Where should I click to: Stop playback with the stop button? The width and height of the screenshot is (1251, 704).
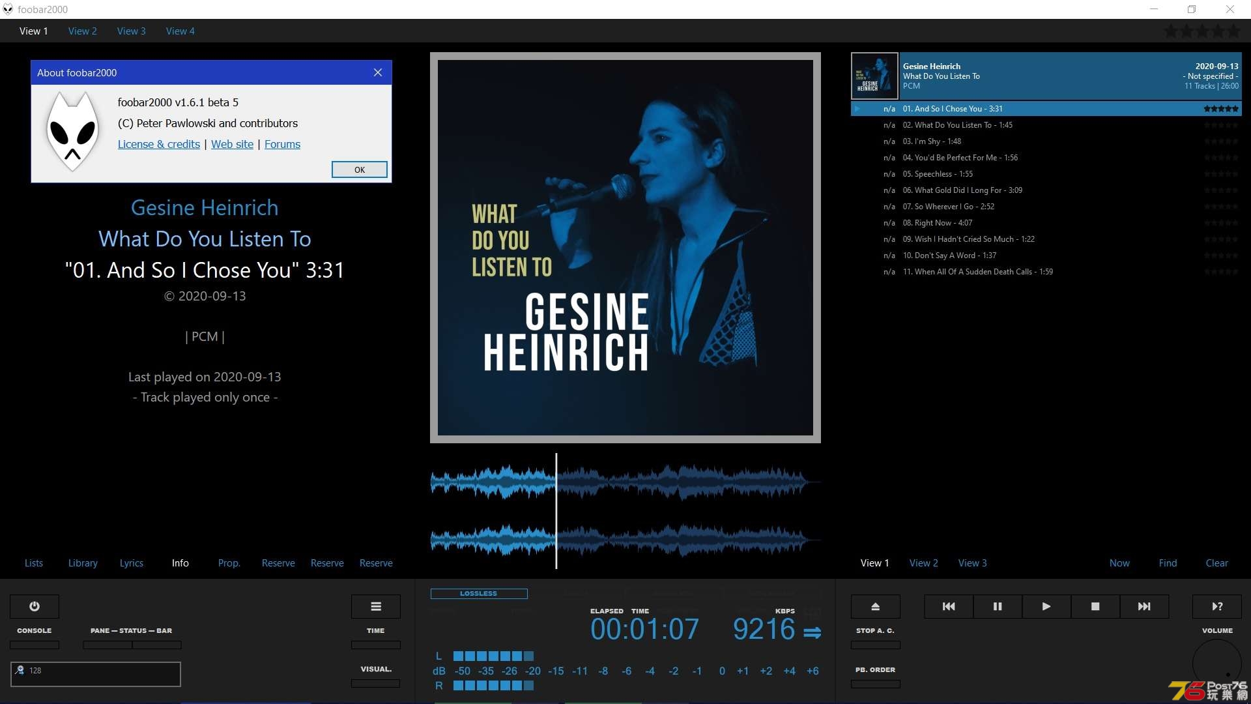click(1095, 606)
